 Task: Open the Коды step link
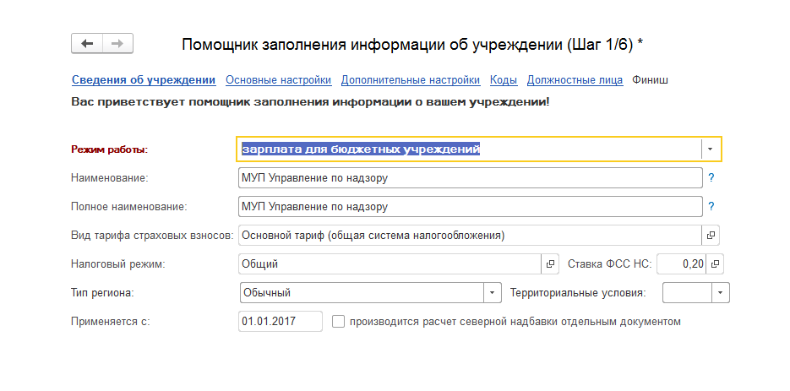click(504, 80)
